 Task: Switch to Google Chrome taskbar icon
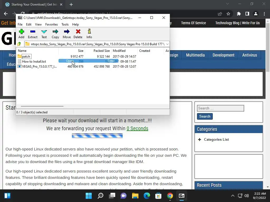[170, 196]
